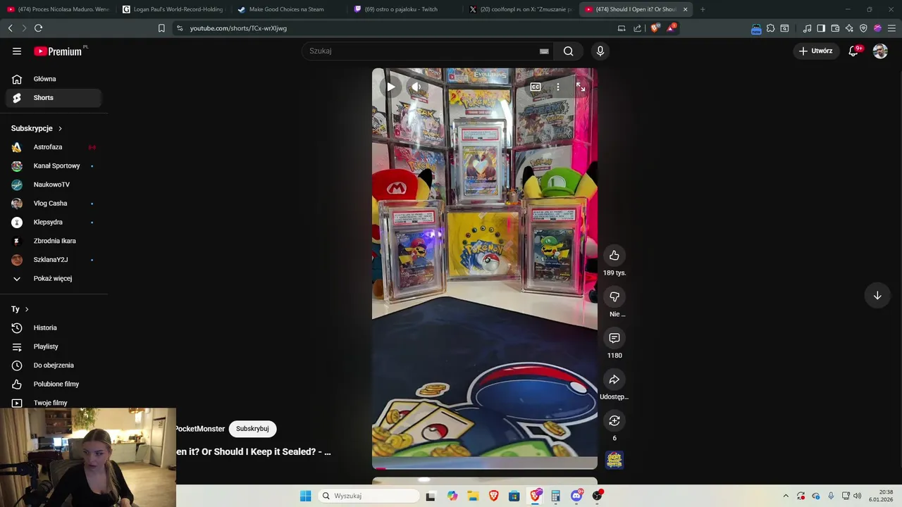Open the comments with 1180 count
Viewport: 902px width, 507px height.
[x=614, y=338]
